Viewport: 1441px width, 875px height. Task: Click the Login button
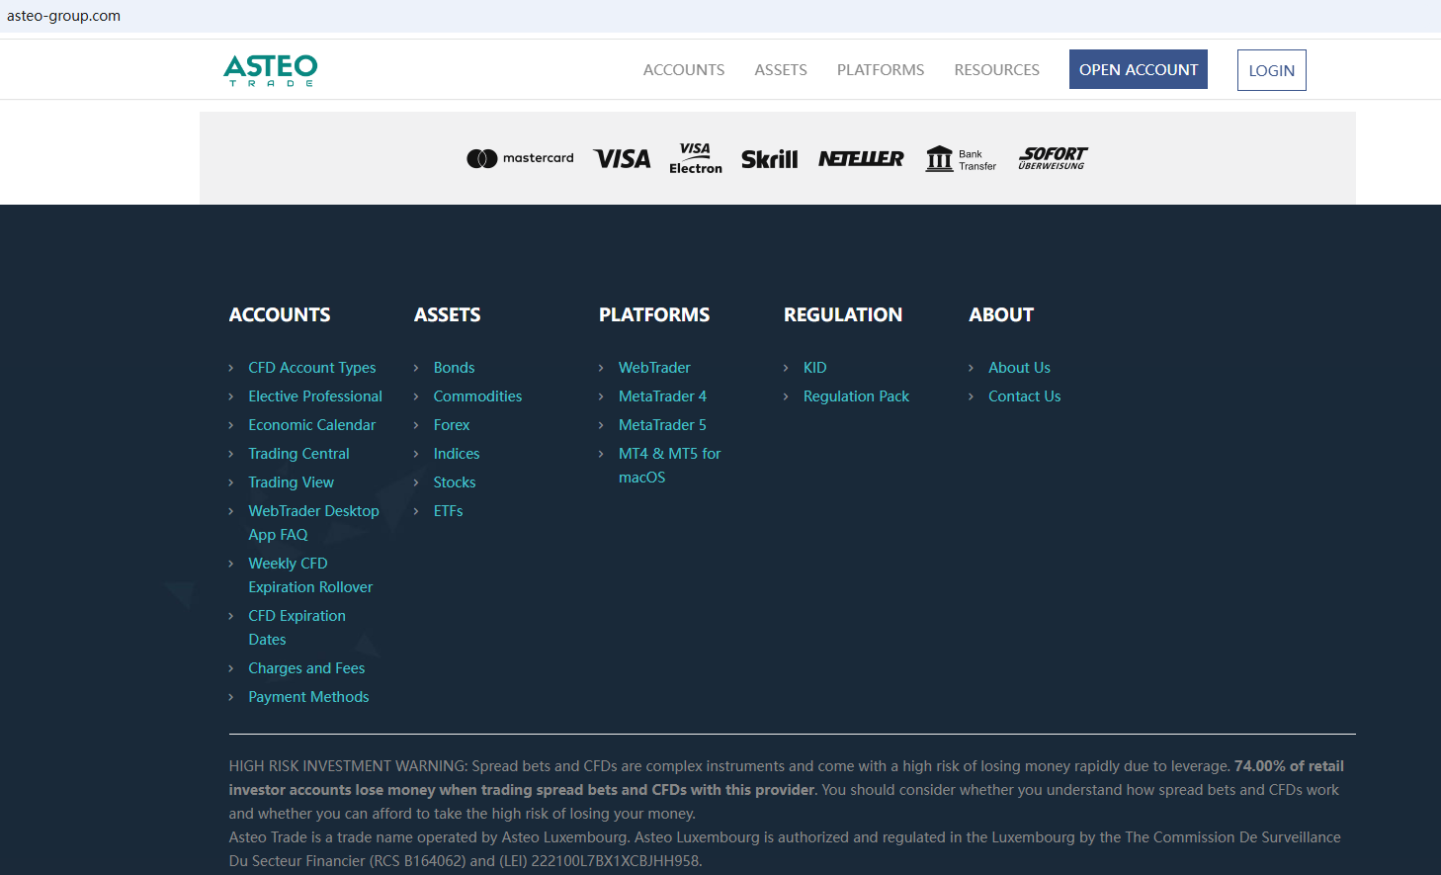pos(1272,70)
